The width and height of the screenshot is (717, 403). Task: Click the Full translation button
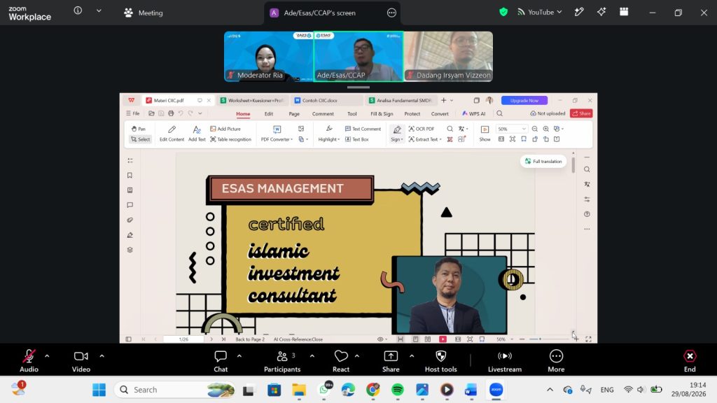tap(543, 162)
